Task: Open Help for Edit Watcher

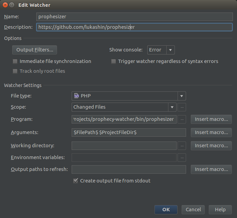Action: 220,210
